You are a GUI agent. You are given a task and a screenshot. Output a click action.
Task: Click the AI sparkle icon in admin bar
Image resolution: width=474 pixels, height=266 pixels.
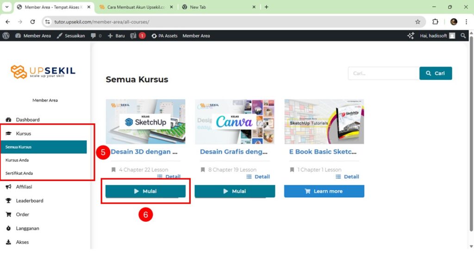411,36
